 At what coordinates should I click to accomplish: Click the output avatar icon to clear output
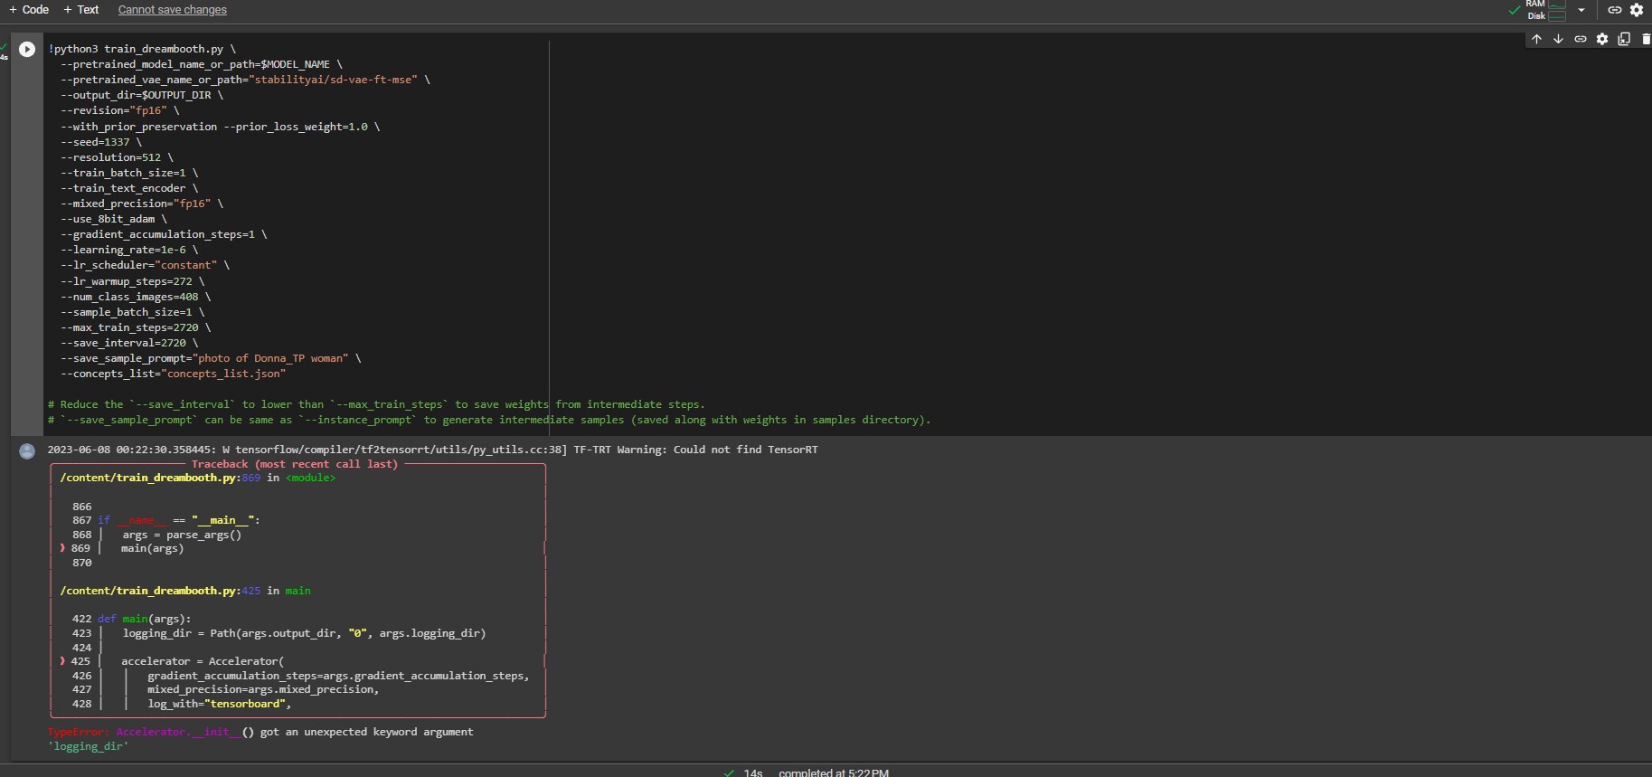[x=27, y=450]
